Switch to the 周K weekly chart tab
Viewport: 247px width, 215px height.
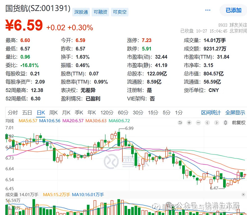(x=53, y=113)
